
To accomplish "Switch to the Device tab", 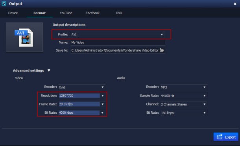I will (13, 13).
